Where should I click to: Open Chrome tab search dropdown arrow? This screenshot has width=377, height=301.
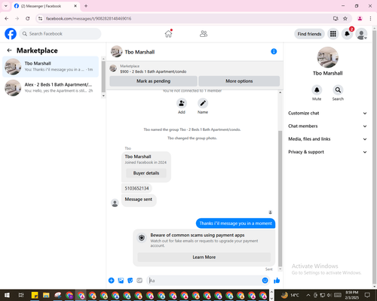6,6
